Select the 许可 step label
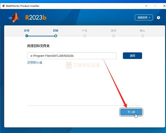The image size is (166, 133). 27,30
